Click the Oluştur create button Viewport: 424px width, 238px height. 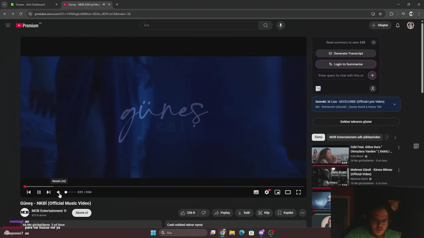tap(380, 25)
